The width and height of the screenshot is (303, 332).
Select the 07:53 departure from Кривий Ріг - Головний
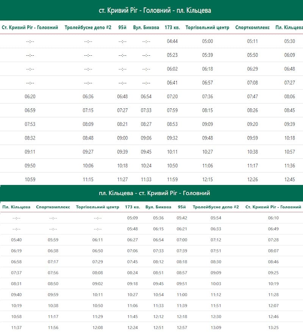pyautogui.click(x=30, y=124)
